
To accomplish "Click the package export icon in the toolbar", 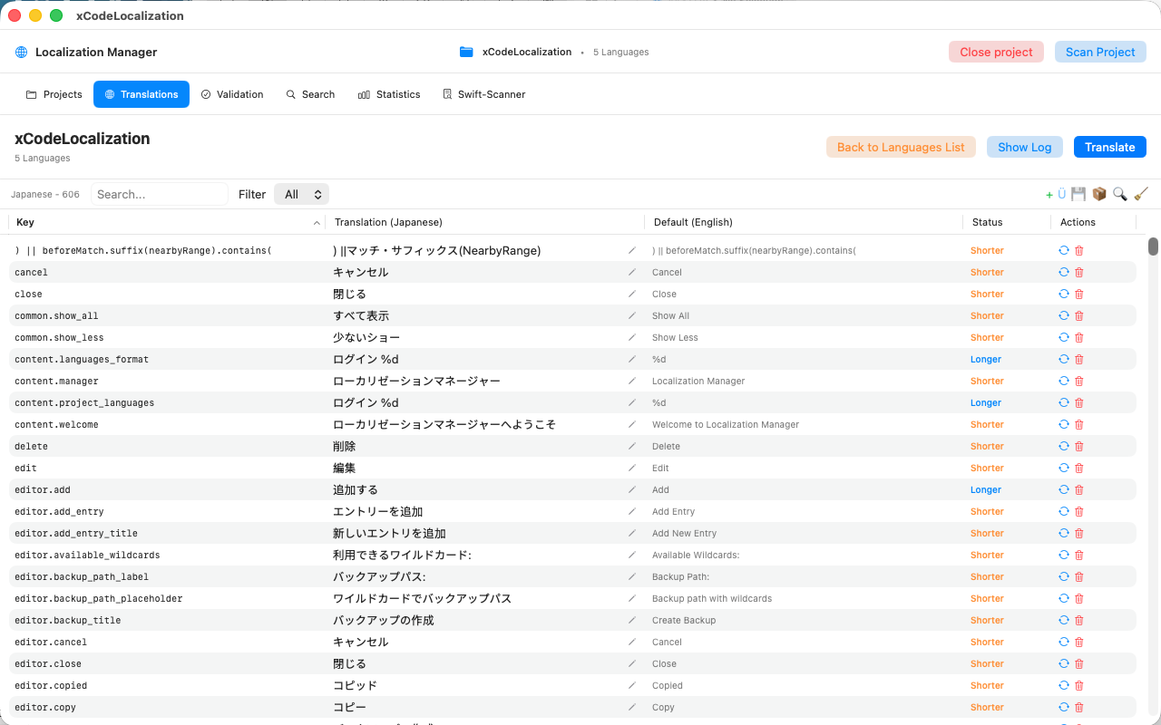I will (1098, 193).
